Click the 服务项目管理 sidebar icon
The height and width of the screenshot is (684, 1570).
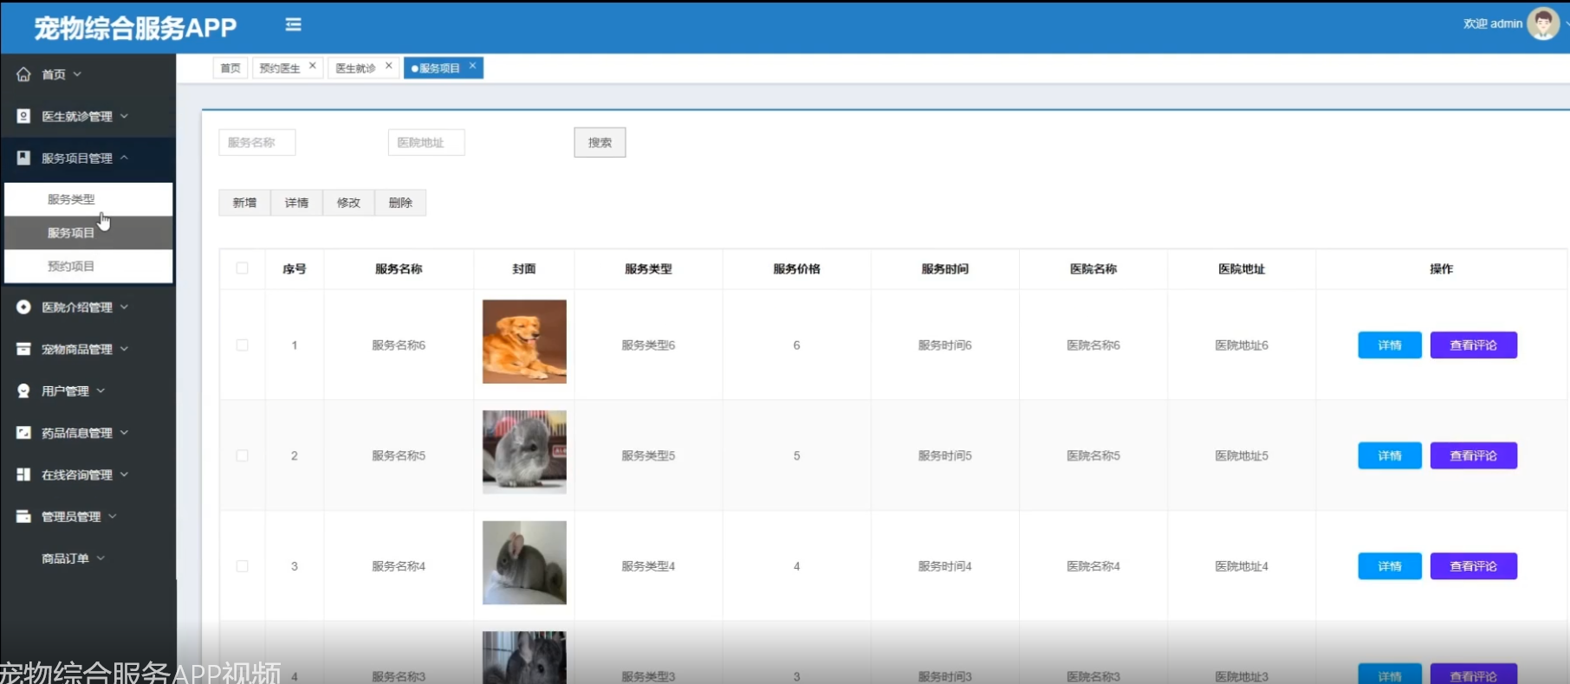(23, 158)
